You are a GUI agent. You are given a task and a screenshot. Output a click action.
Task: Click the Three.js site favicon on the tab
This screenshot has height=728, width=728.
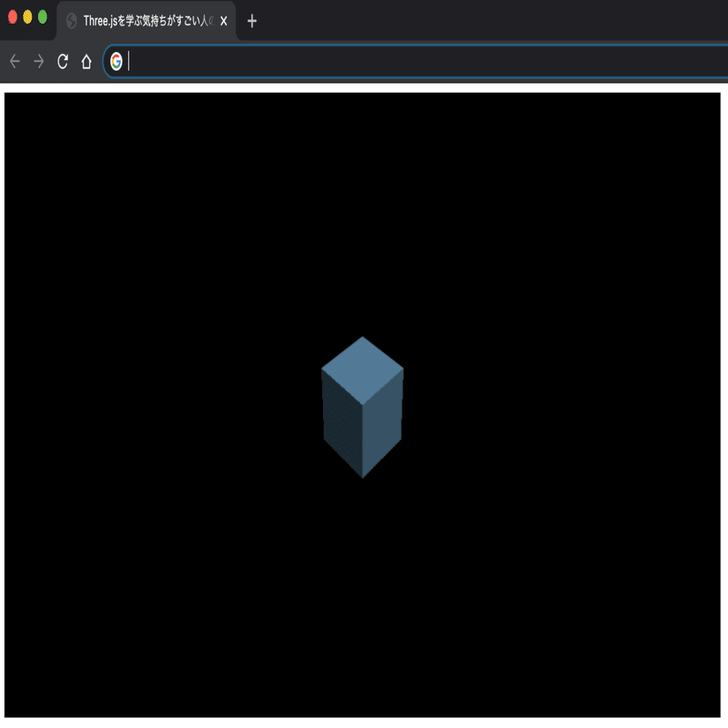pos(72,22)
